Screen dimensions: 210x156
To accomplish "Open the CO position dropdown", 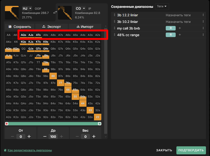I will 80,9.
